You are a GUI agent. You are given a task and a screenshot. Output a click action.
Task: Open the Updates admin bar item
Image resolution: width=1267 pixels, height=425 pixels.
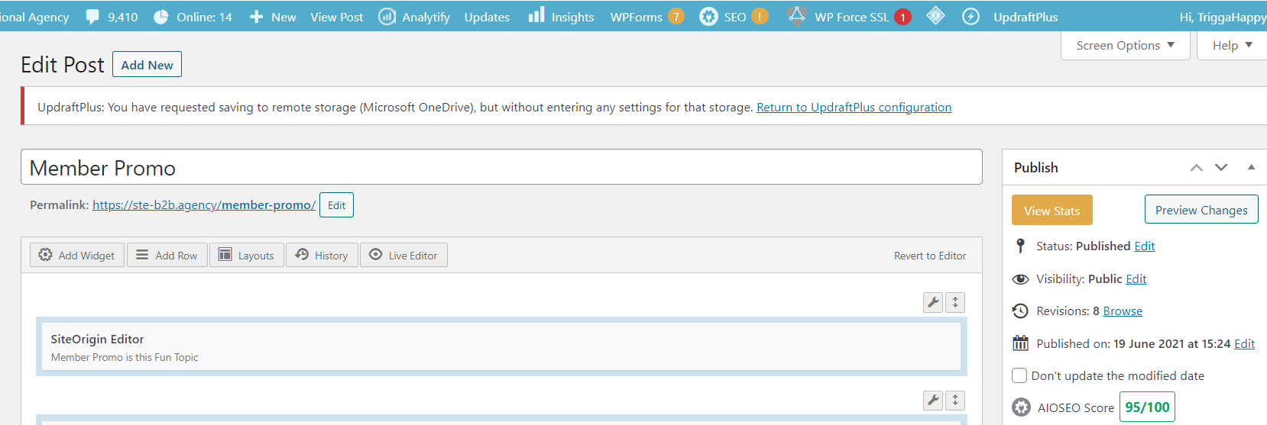(x=487, y=17)
